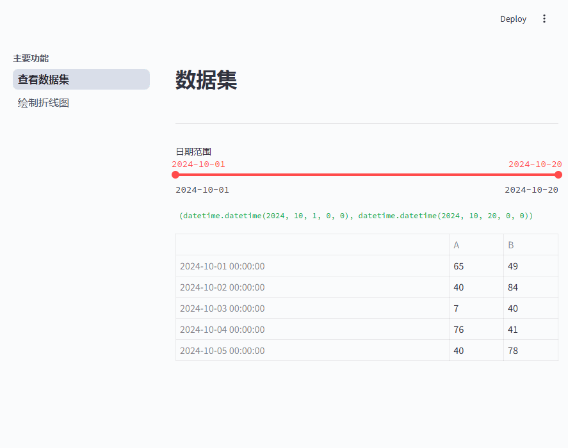Screen dimensions: 568x448
Task: Click cell 40 in the 2024-10-02 row, column A
Action: click(476, 287)
